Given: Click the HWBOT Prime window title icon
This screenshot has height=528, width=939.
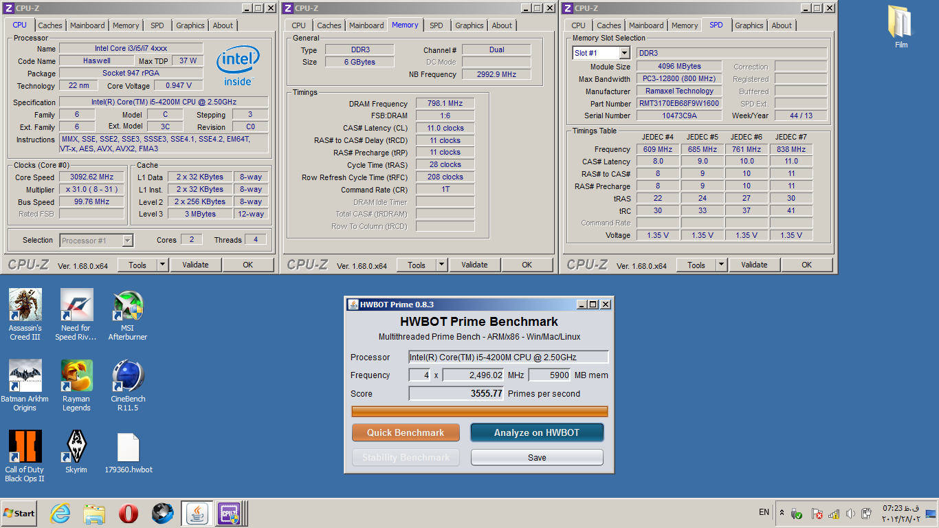Looking at the screenshot, I should point(353,305).
